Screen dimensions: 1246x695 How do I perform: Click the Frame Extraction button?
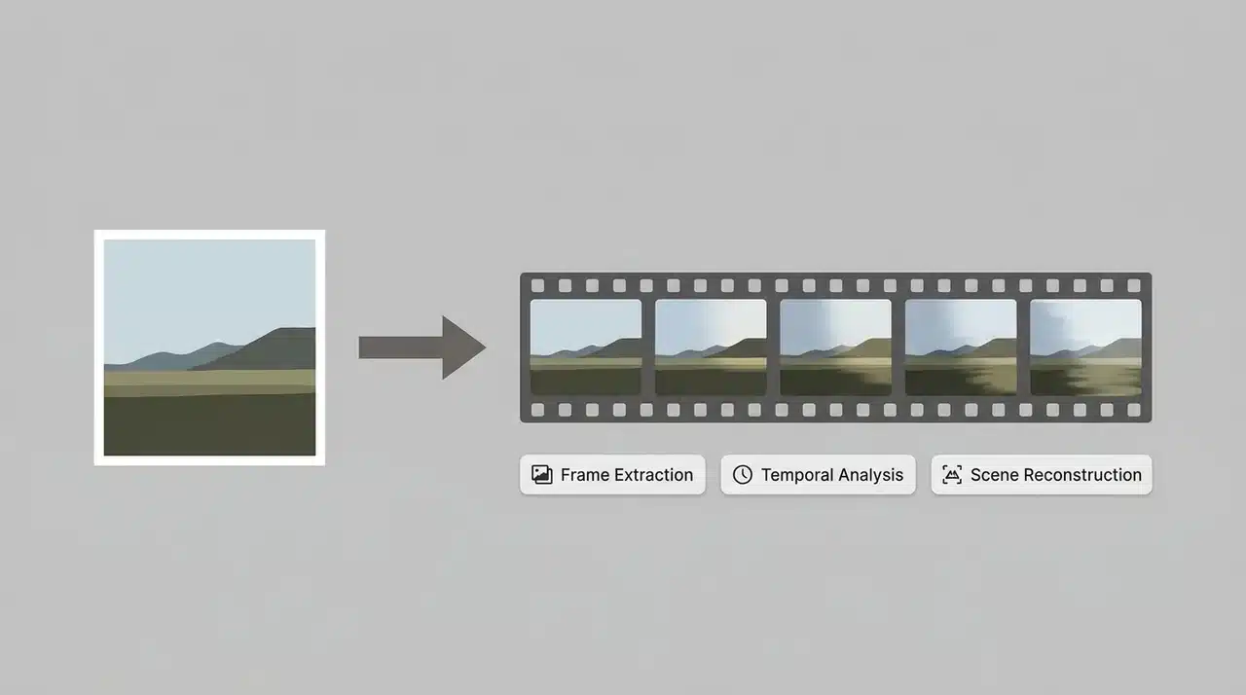612,475
